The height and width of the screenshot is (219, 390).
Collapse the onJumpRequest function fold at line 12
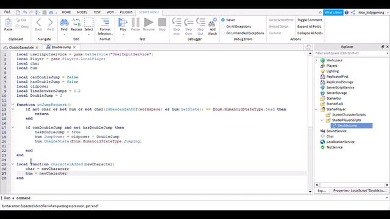[13, 105]
